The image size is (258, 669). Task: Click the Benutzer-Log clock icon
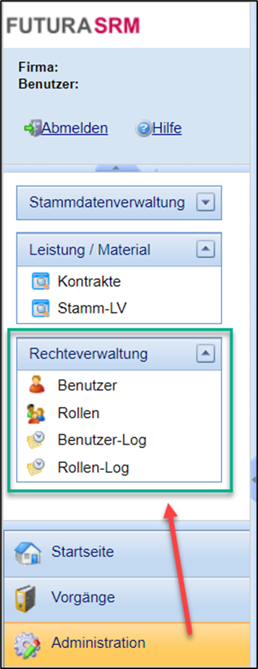click(x=37, y=441)
